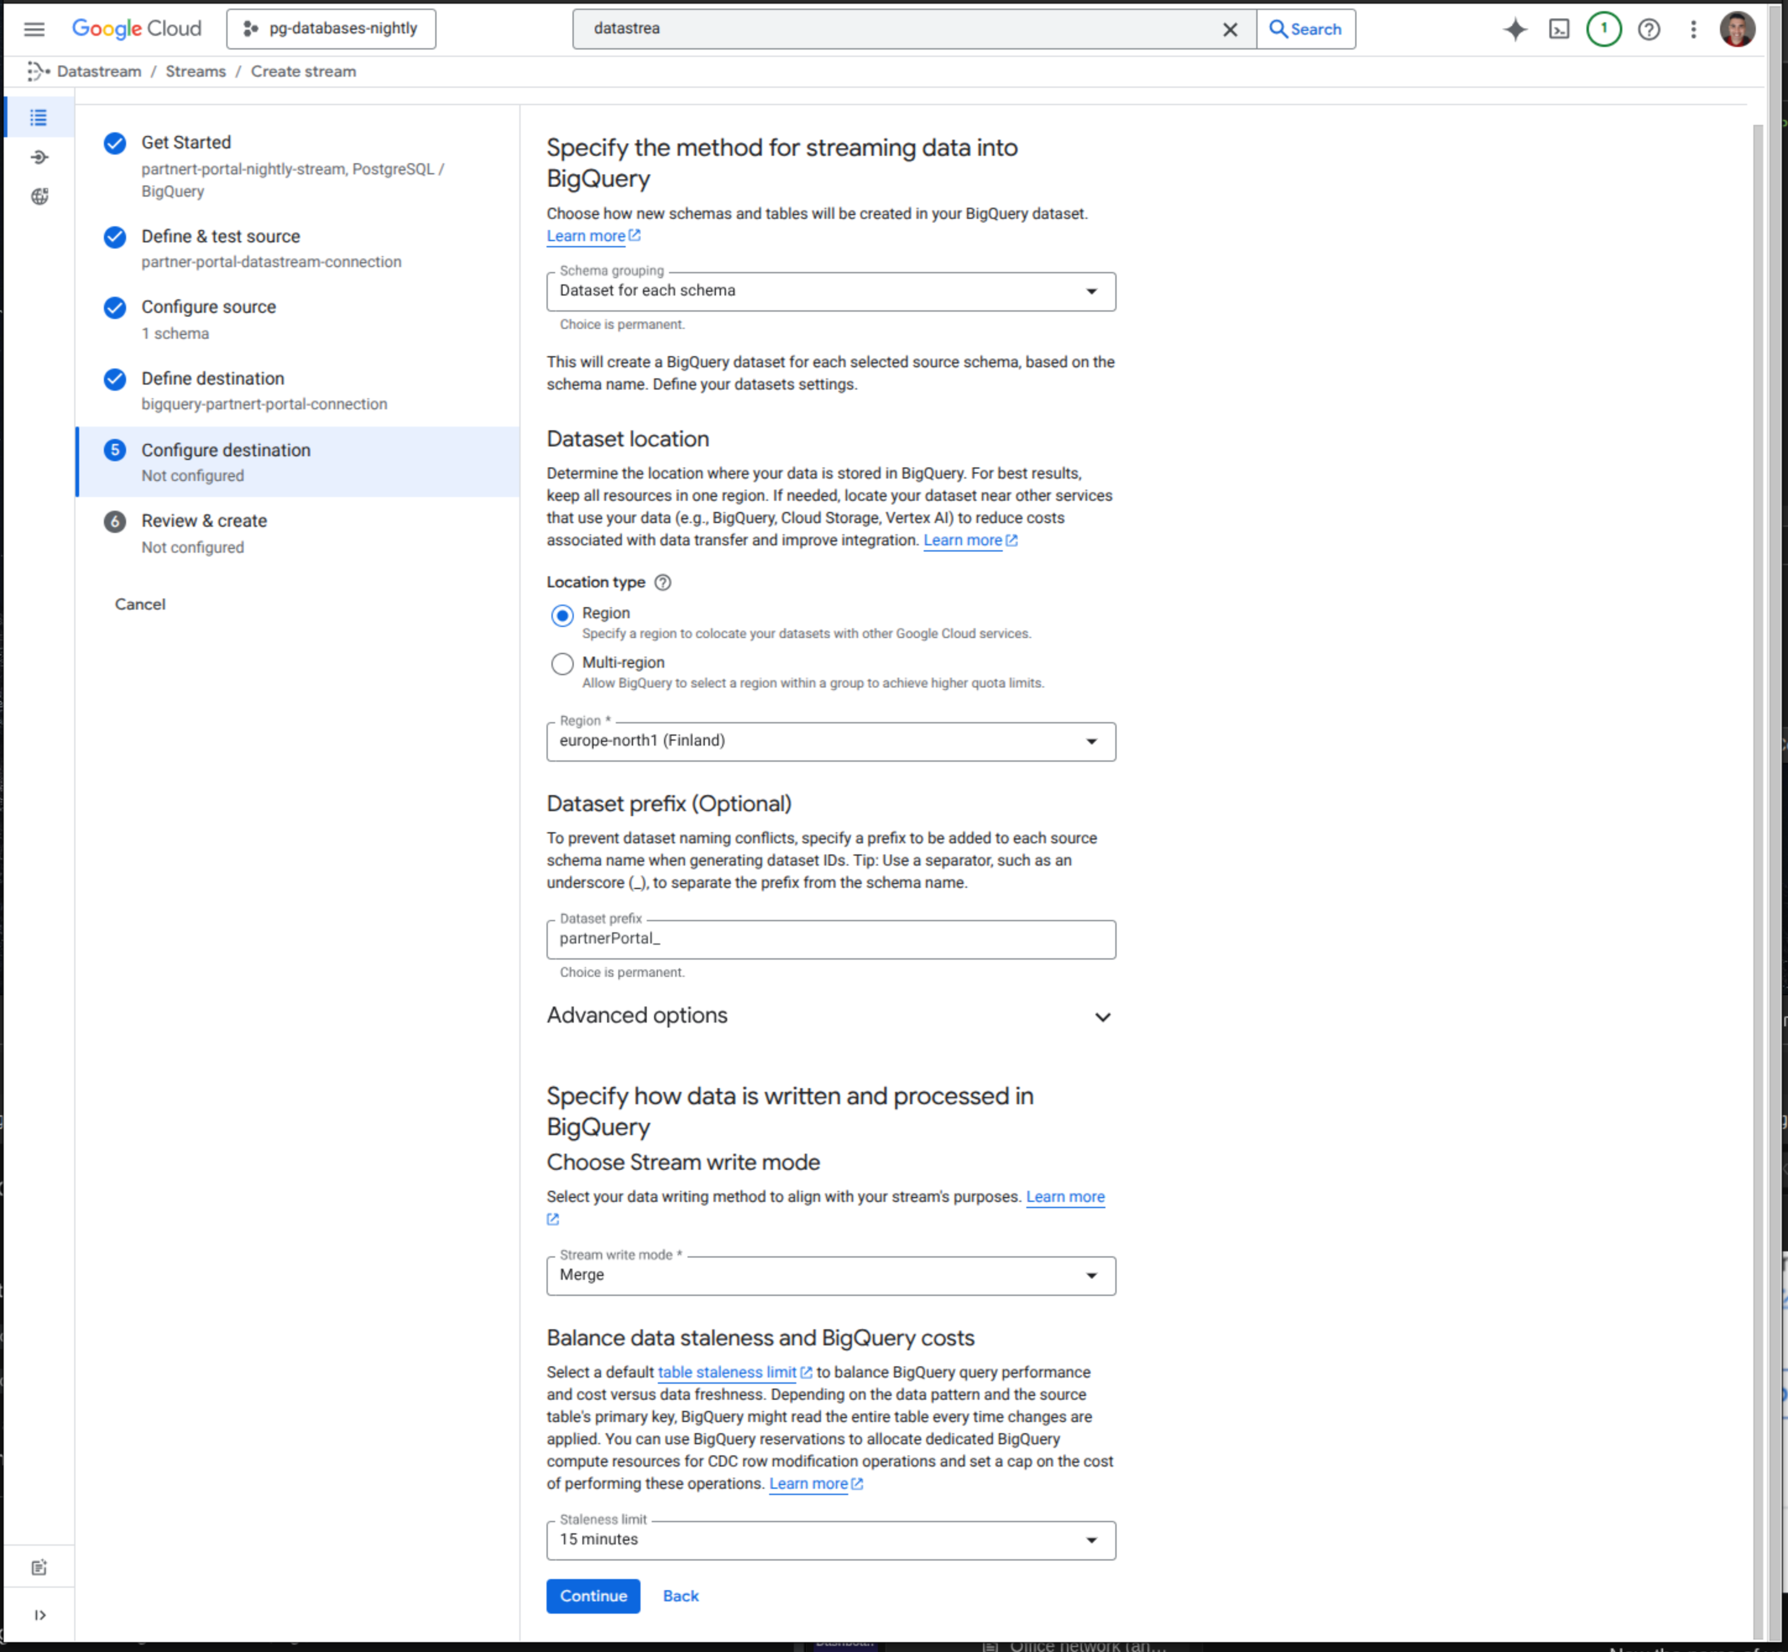This screenshot has height=1652, width=1788.
Task: Click the Google Cloud logo
Action: point(137,28)
